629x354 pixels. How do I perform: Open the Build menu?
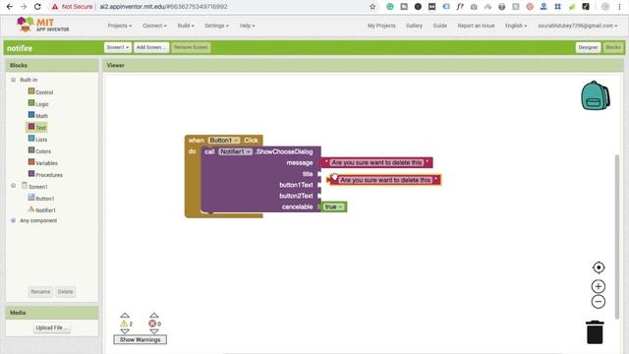pyautogui.click(x=186, y=26)
